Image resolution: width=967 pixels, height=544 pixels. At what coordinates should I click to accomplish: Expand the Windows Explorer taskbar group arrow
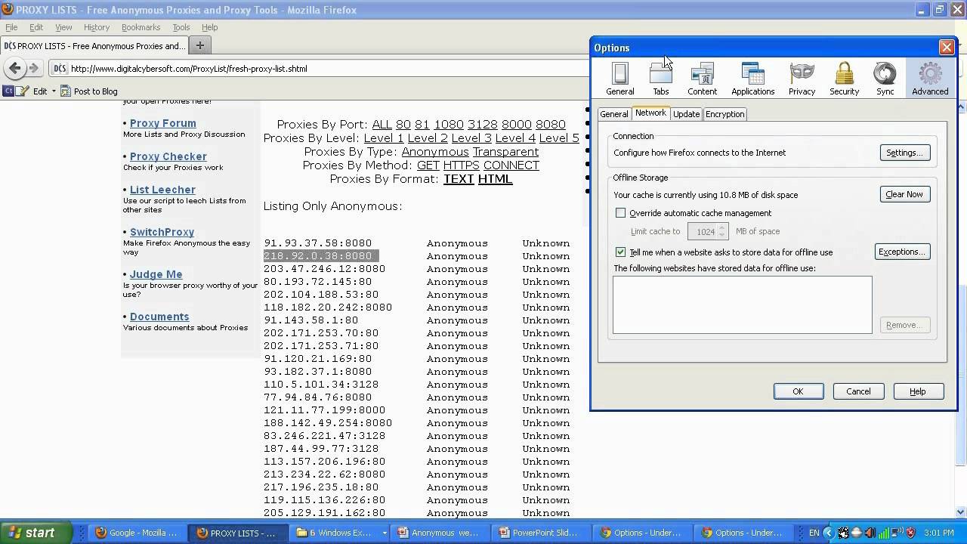tap(385, 533)
